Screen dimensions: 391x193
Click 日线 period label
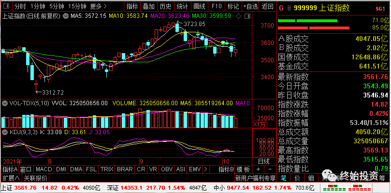(x=263, y=161)
